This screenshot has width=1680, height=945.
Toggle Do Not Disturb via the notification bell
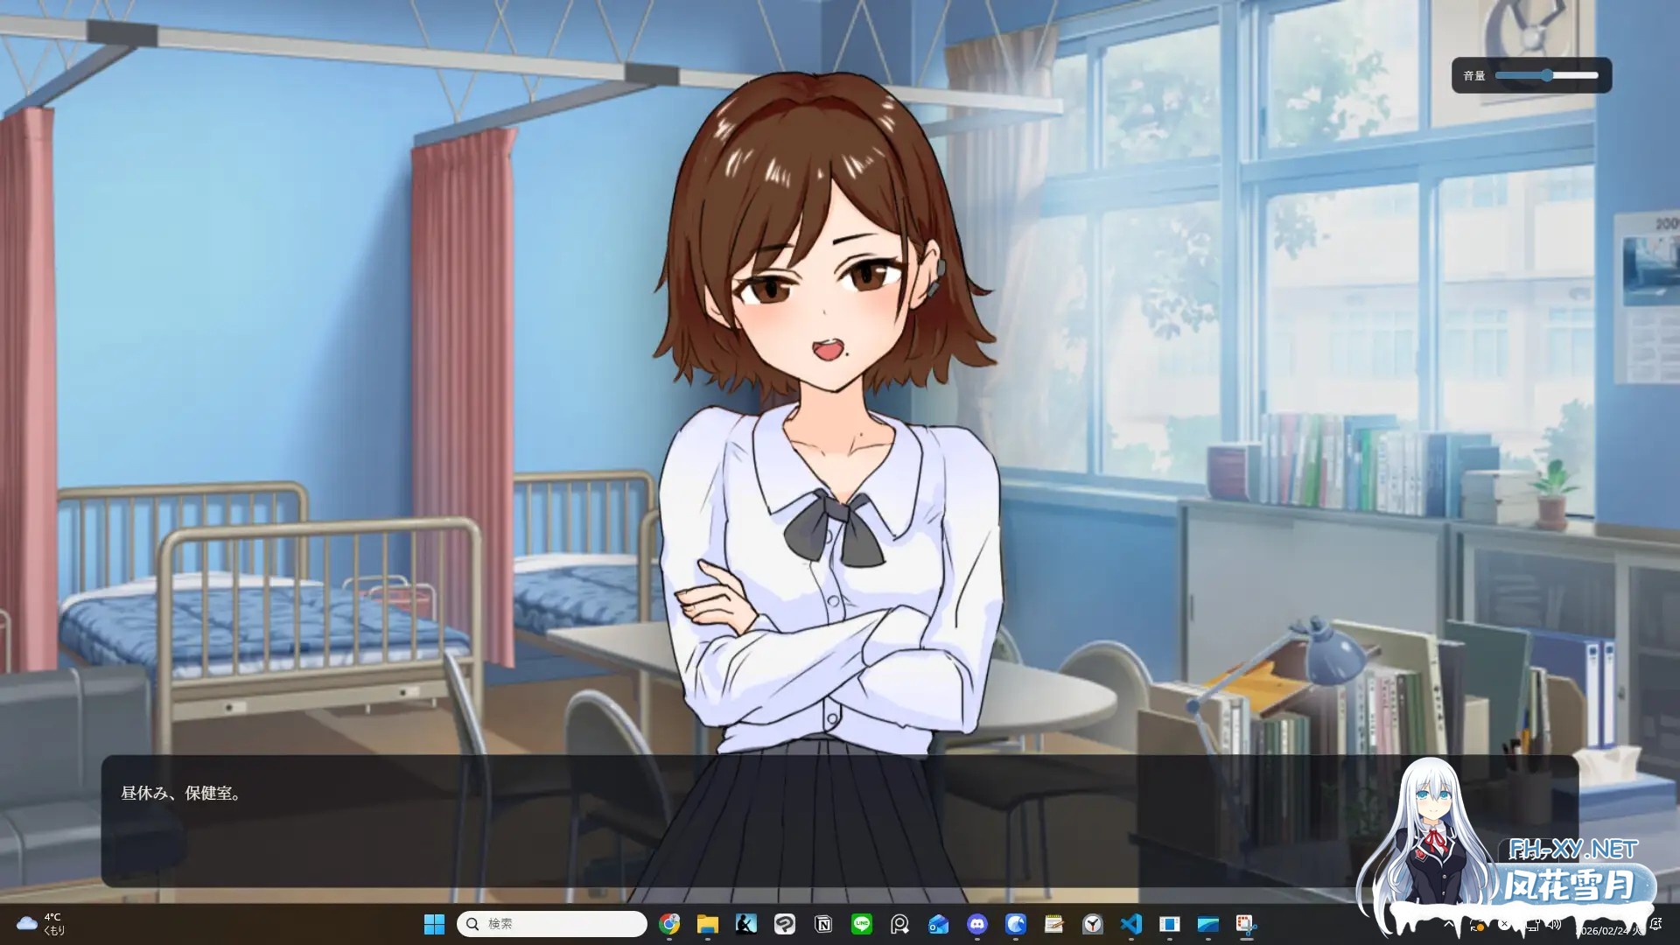coord(1656,924)
